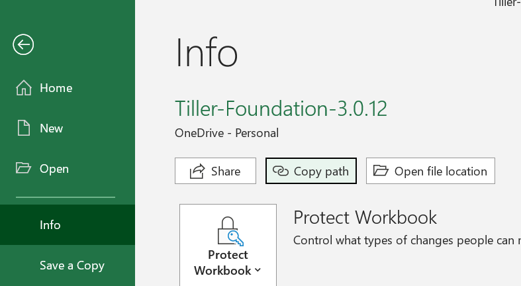Click the Info page heading

(x=207, y=52)
